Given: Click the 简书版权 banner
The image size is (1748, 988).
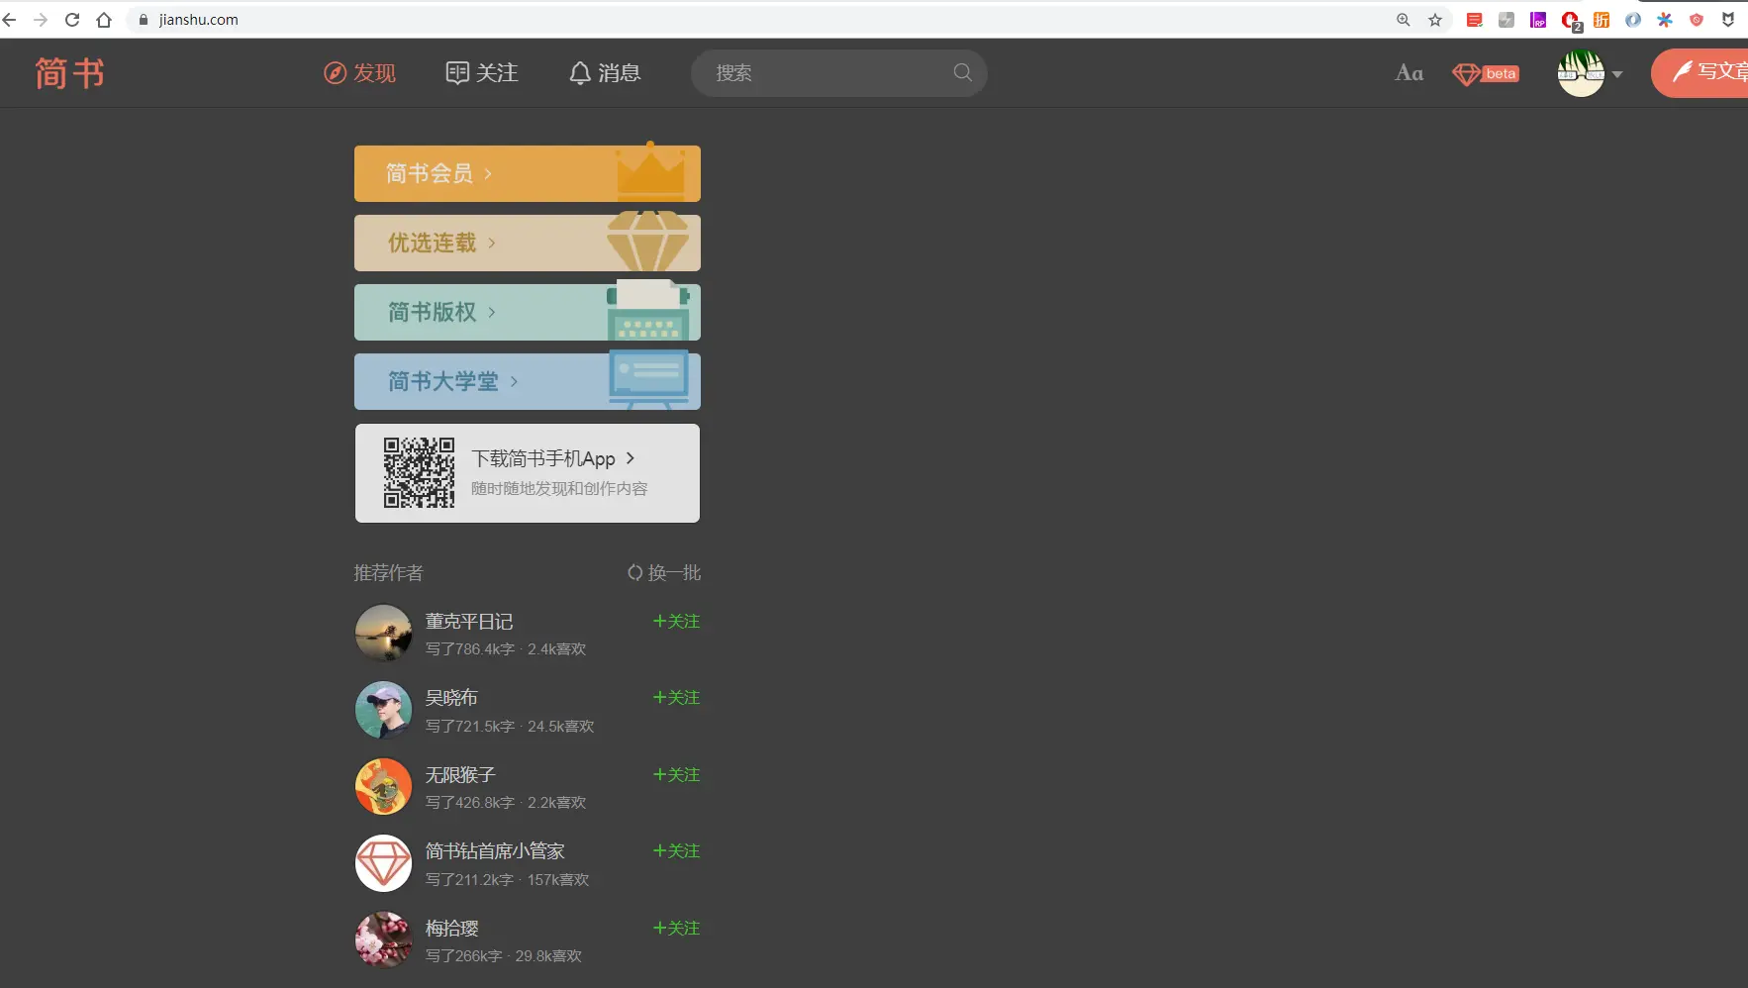Looking at the screenshot, I should point(527,312).
